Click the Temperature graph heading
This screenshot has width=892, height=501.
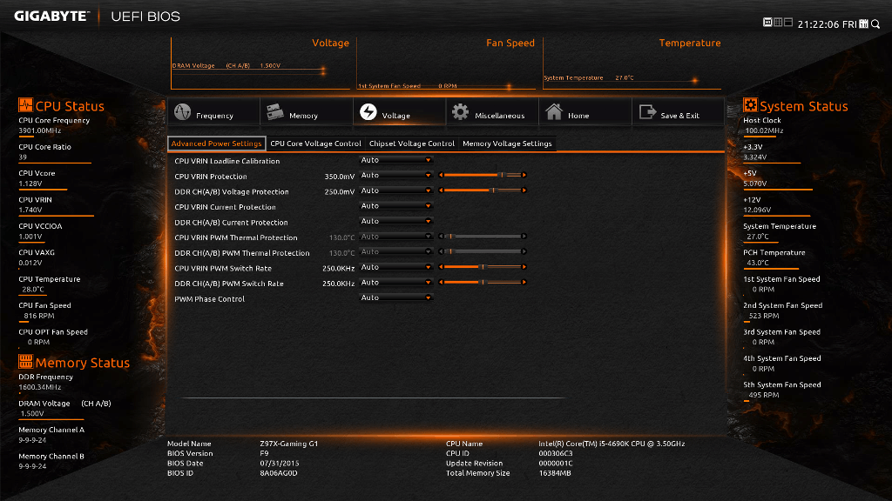click(690, 43)
